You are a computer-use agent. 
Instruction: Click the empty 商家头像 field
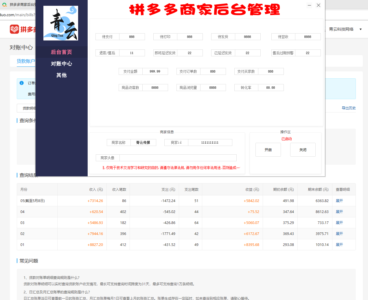tap(178, 158)
